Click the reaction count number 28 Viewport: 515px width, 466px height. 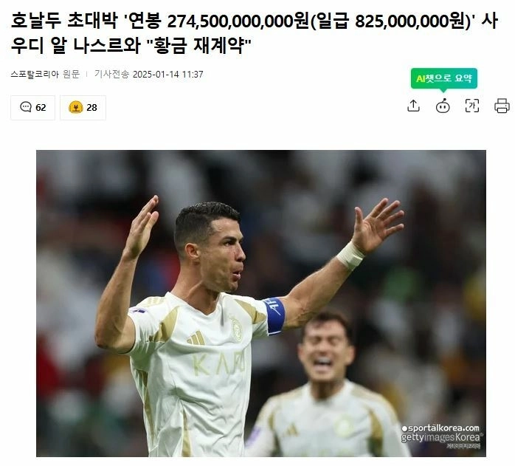[x=91, y=108]
